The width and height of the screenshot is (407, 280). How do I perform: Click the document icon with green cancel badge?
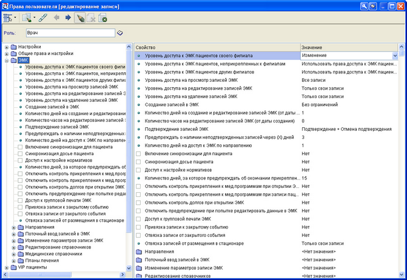tap(103, 18)
